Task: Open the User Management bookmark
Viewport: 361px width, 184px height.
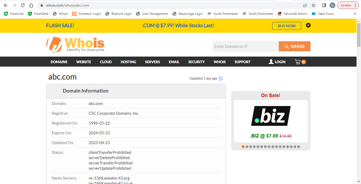Action: [152, 14]
